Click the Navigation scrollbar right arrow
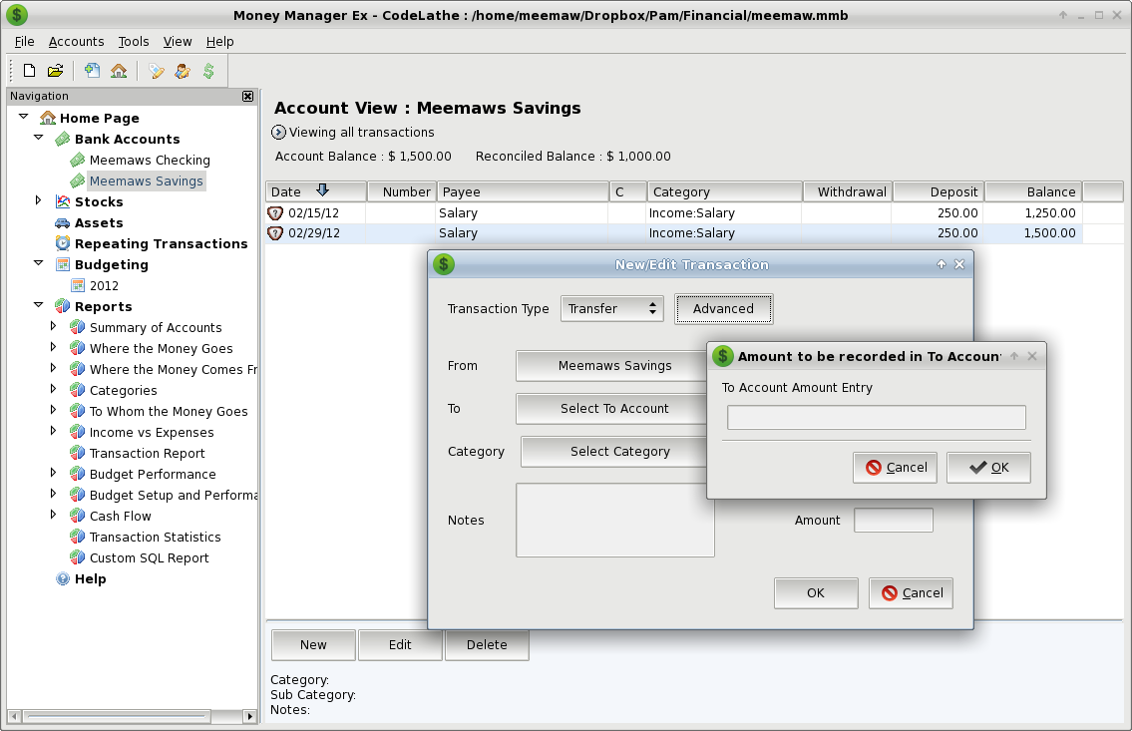 249,717
